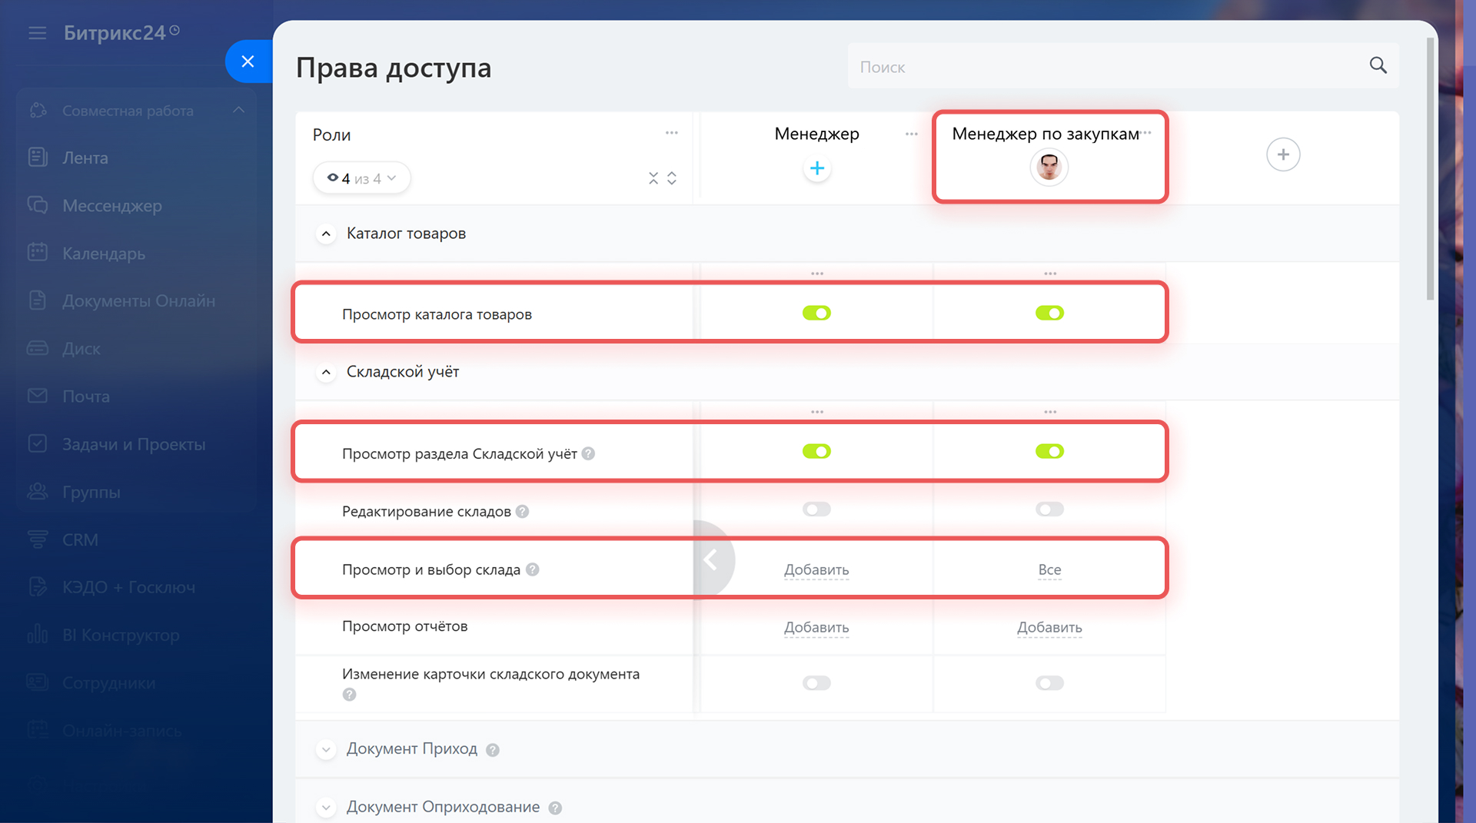The image size is (1476, 823).
Task: Open three-dot menu above Менеджер по закупкам warehouse toggle
Action: pyautogui.click(x=1050, y=412)
